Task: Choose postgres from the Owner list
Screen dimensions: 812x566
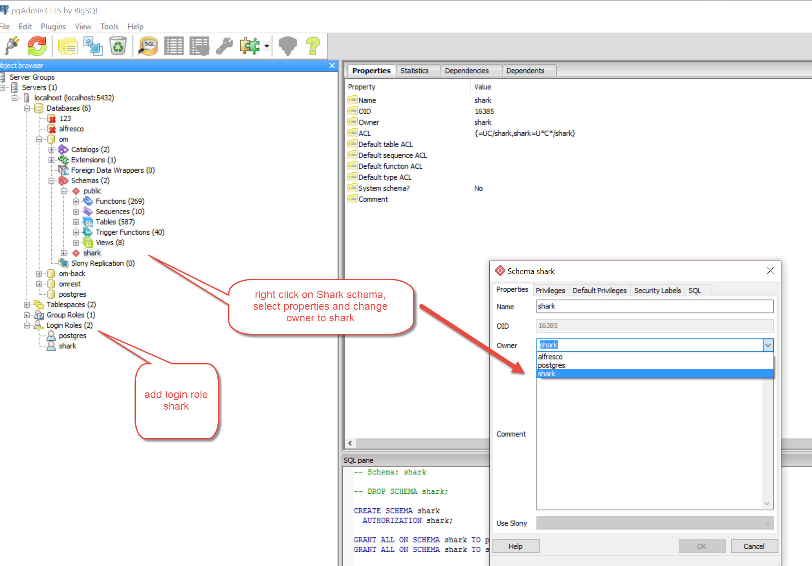Action: [x=551, y=365]
